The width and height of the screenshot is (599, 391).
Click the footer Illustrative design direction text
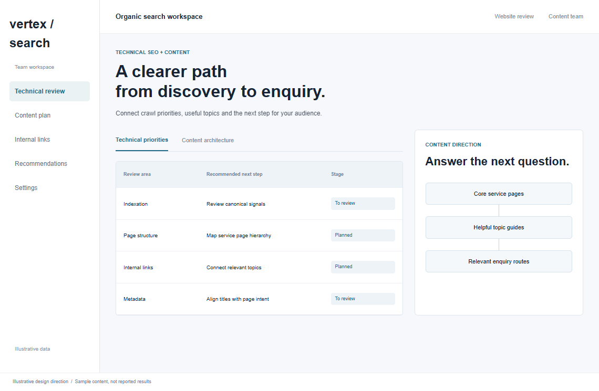pyautogui.click(x=40, y=382)
